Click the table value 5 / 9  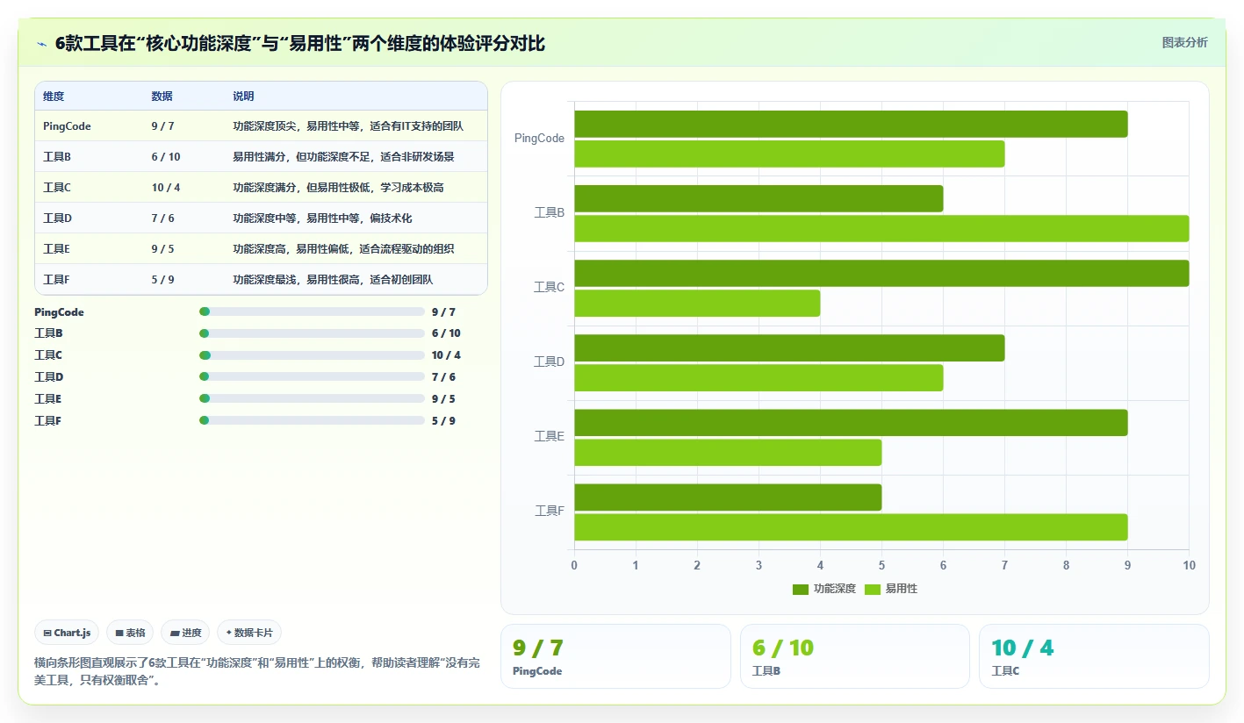click(x=162, y=280)
